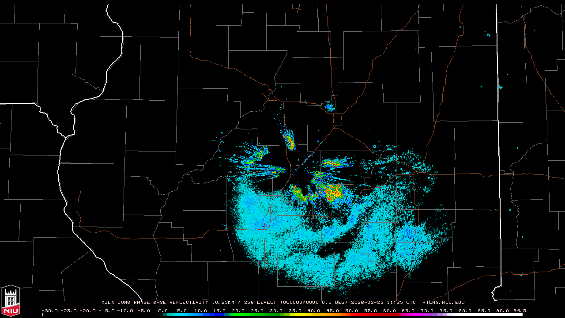The height and width of the screenshot is (318, 565).
Task: Click the small isolated echo far north of radar
Action: tap(330, 106)
